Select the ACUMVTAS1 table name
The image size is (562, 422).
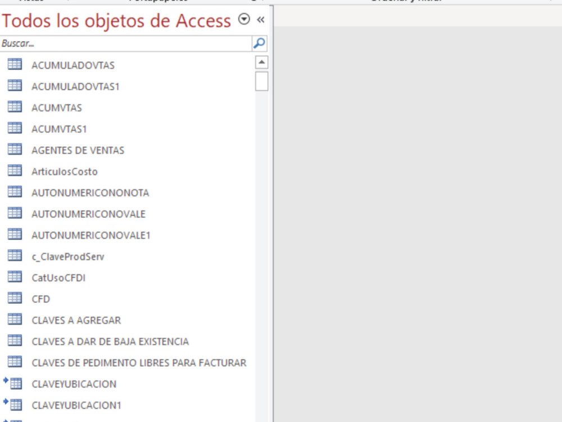59,129
